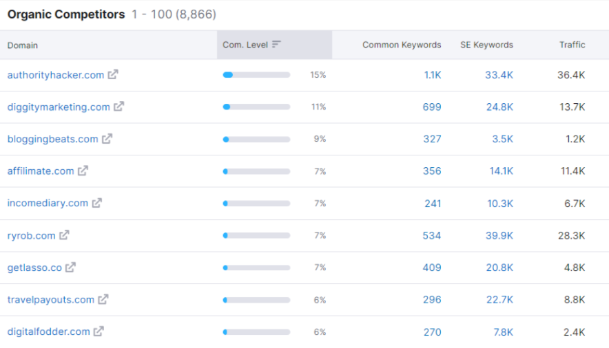
Task: Click external link icon beside digitalfodder.com
Action: (99, 331)
